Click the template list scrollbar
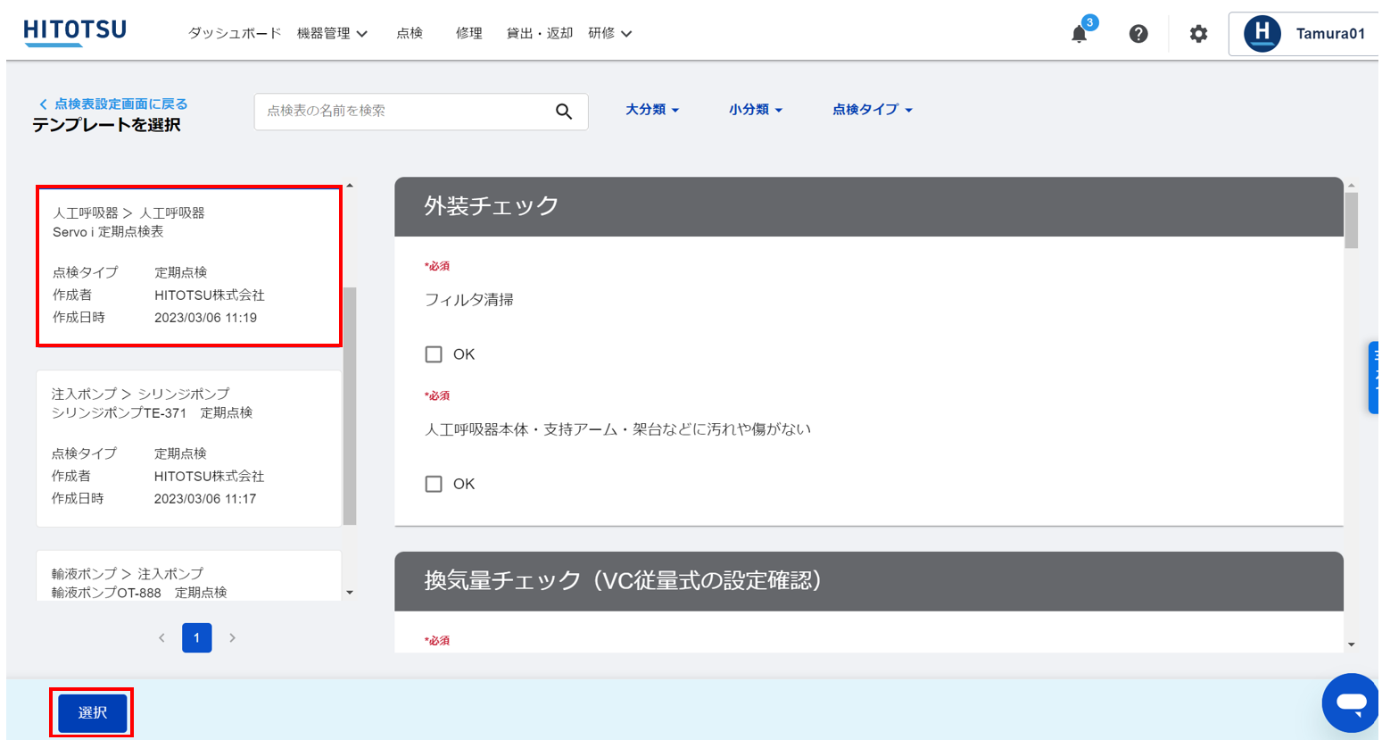This screenshot has width=1382, height=740. click(x=350, y=406)
